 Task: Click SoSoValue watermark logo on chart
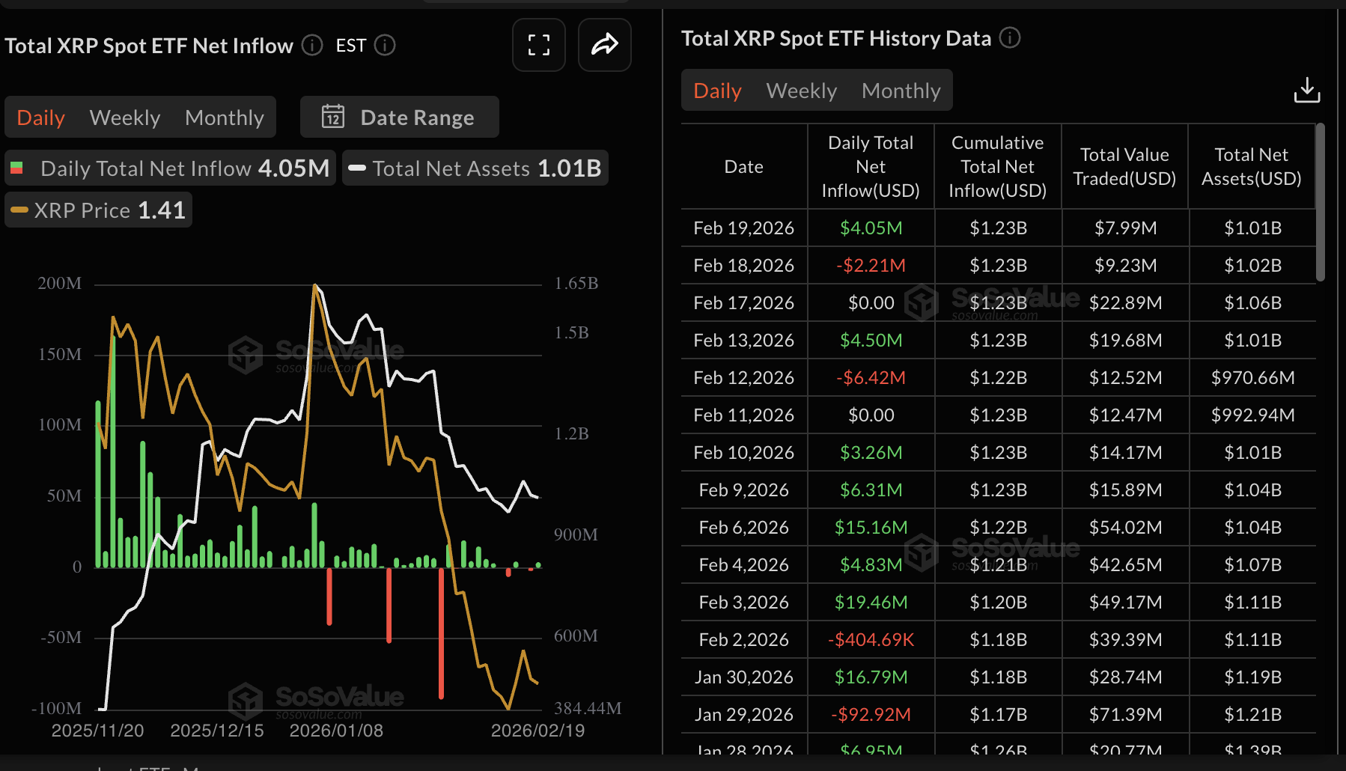246,355
